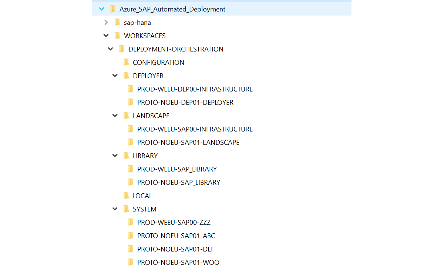Collapse the SYSTEM folder chevron

[x=115, y=209]
